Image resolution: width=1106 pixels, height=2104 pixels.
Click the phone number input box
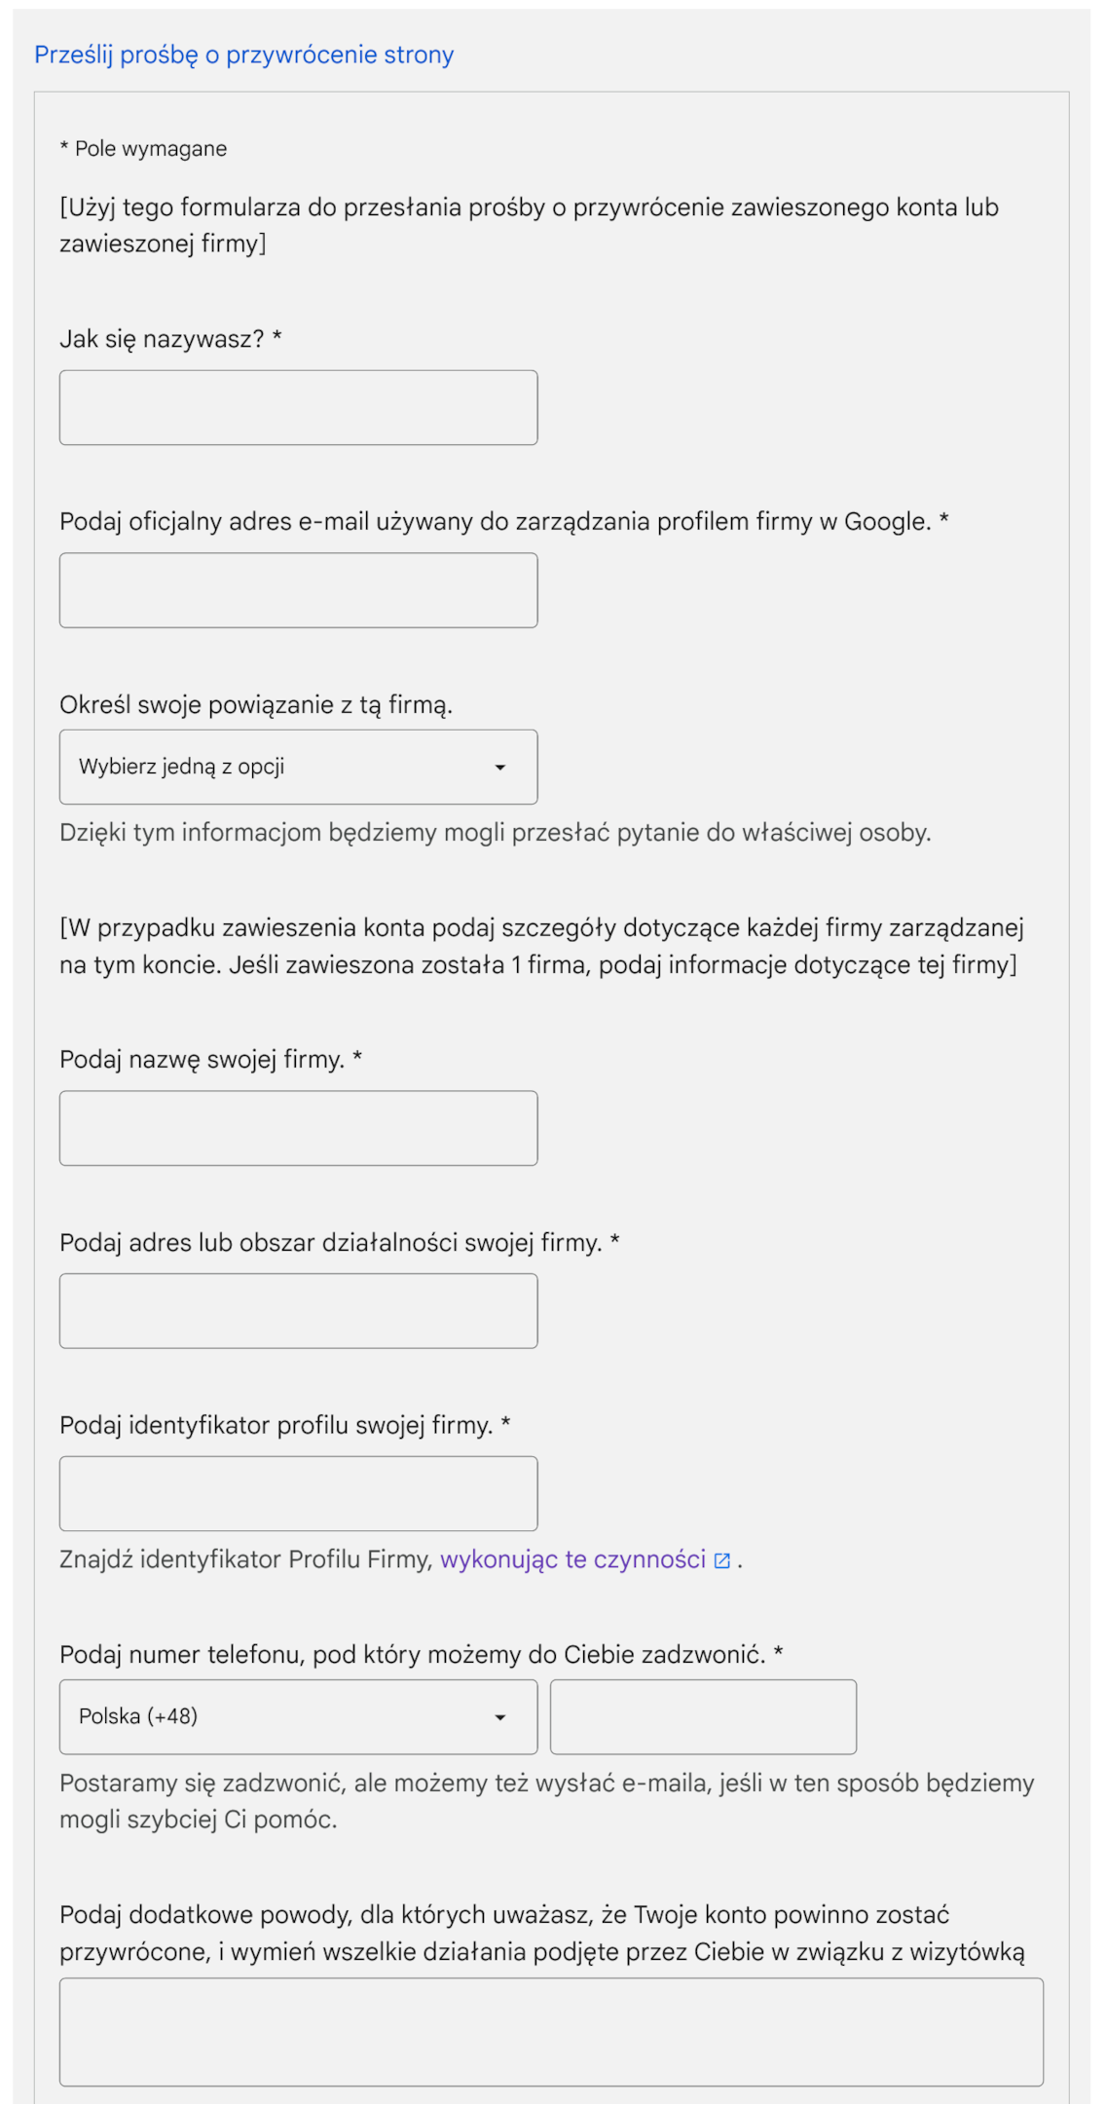click(x=701, y=1716)
